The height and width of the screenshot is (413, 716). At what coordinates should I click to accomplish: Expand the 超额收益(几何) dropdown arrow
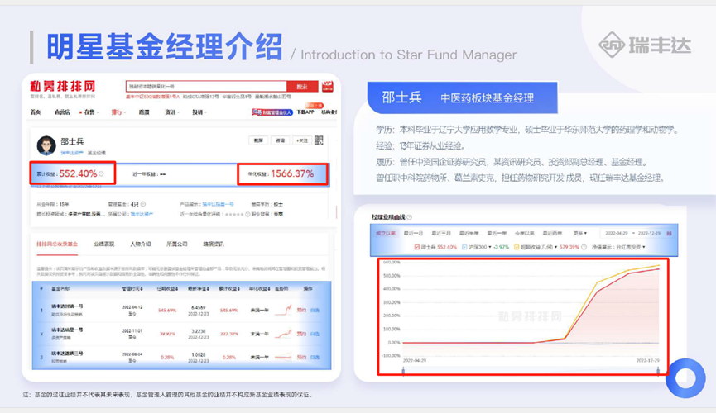pos(555,247)
